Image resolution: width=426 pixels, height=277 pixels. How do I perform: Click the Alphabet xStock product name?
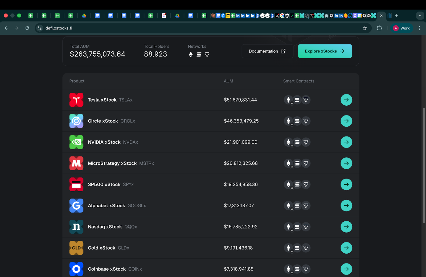pos(106,205)
